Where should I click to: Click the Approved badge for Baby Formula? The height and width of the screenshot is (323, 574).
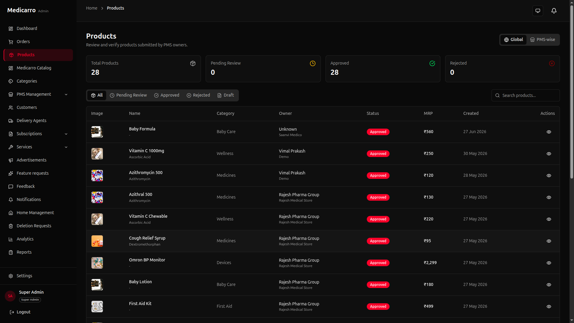[378, 132]
